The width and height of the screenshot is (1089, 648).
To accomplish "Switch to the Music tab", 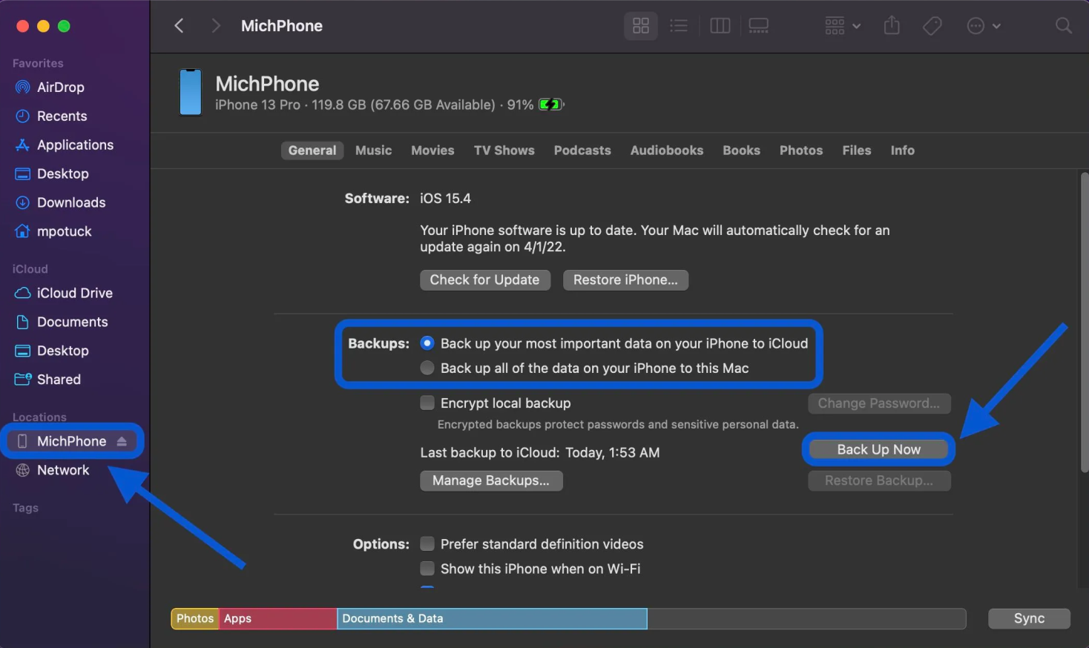I will [373, 150].
